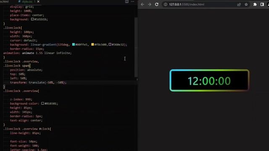The image size is (269, 151).
Task: Open color picker for #00ffe5 swatch
Action: click(74, 44)
